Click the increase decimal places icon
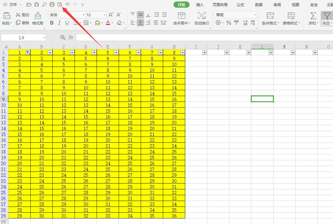The width and height of the screenshot is (333, 224). click(x=245, y=23)
